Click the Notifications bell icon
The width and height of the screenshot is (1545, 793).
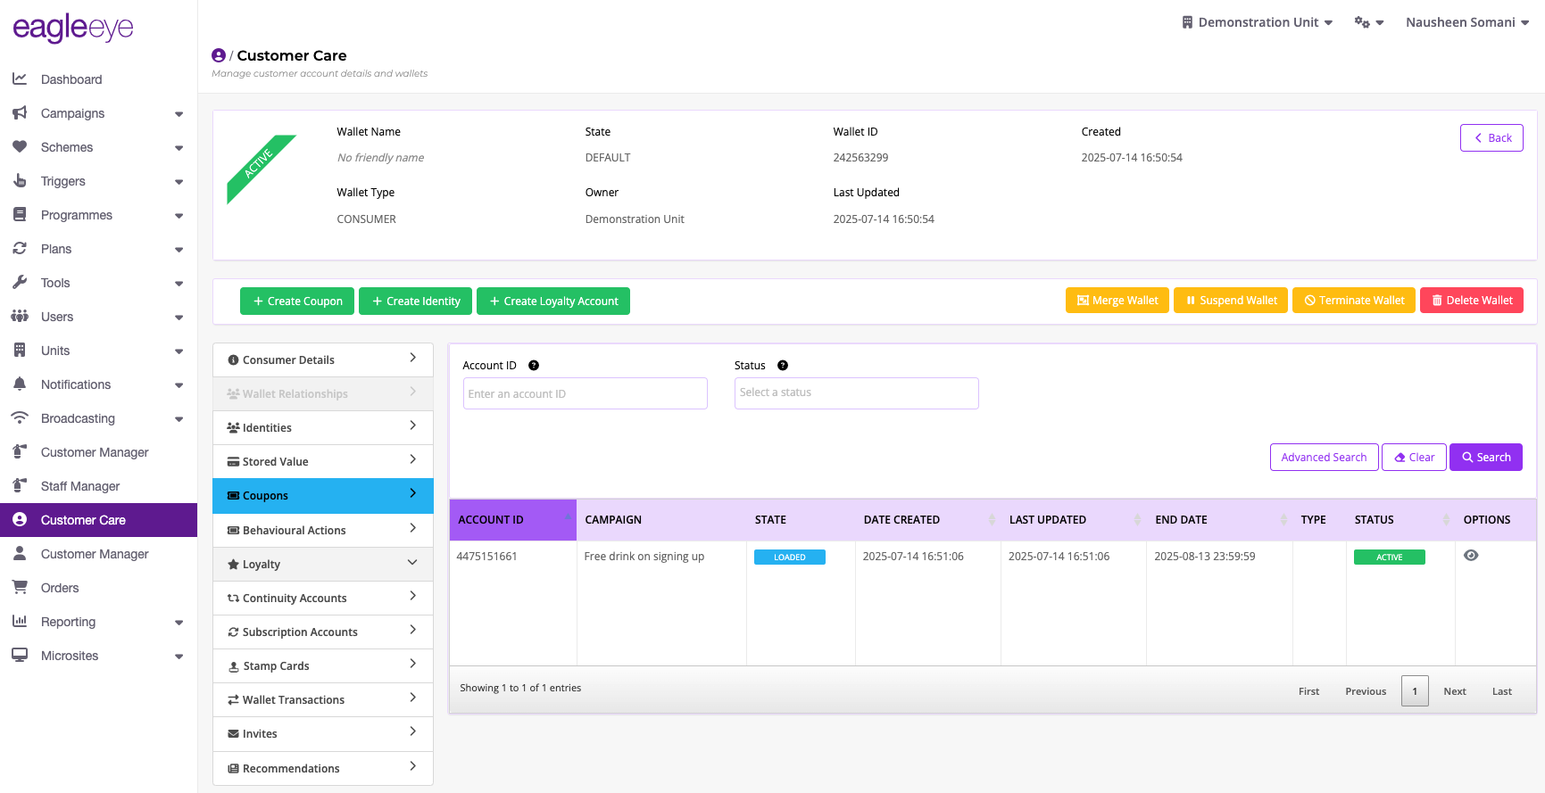point(20,384)
